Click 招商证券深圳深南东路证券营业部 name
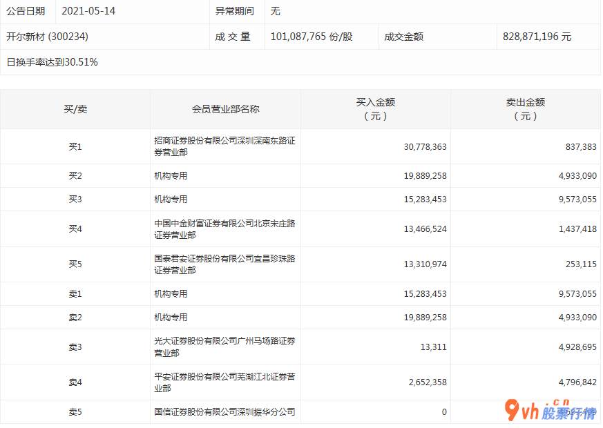Viewport: 603px width, 428px height. tap(225, 146)
